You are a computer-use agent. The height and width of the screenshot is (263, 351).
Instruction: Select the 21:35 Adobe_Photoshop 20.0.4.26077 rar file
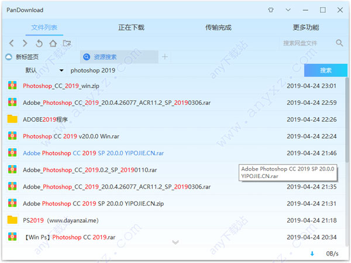click(116, 187)
